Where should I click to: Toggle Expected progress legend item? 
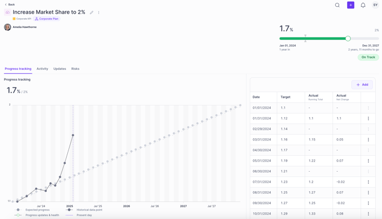(32, 210)
